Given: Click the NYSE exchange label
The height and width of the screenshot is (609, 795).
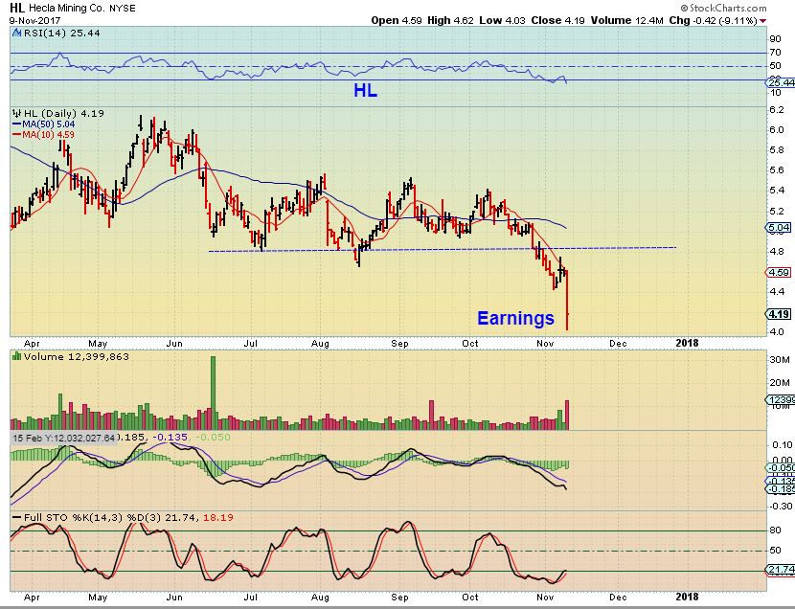Looking at the screenshot, I should (123, 9).
